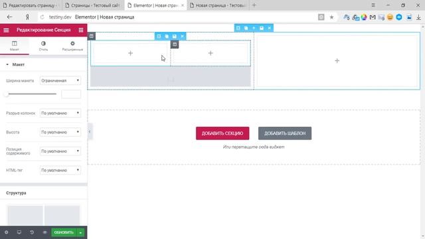
Task: Open Высота dropdown
Action: point(60,132)
